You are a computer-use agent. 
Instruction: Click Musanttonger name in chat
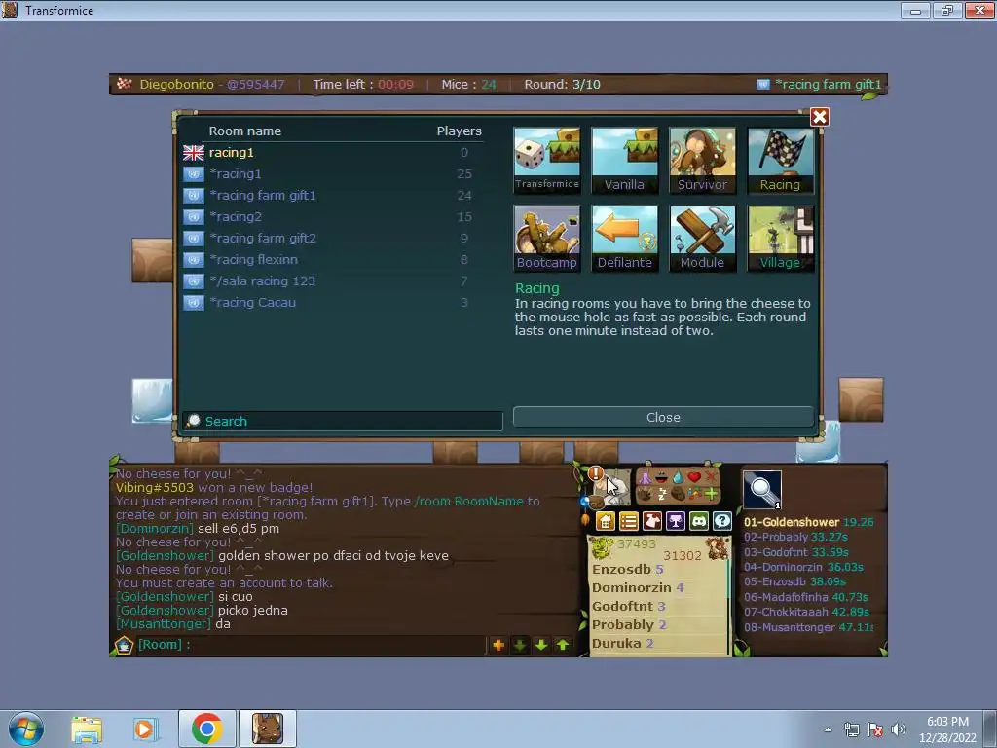[164, 624]
